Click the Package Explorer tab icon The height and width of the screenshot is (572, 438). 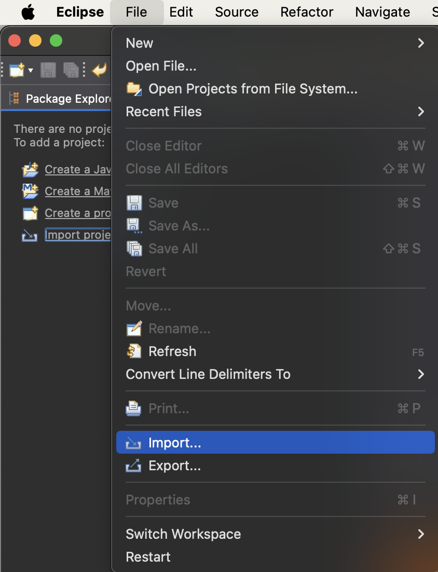pyautogui.click(x=15, y=99)
